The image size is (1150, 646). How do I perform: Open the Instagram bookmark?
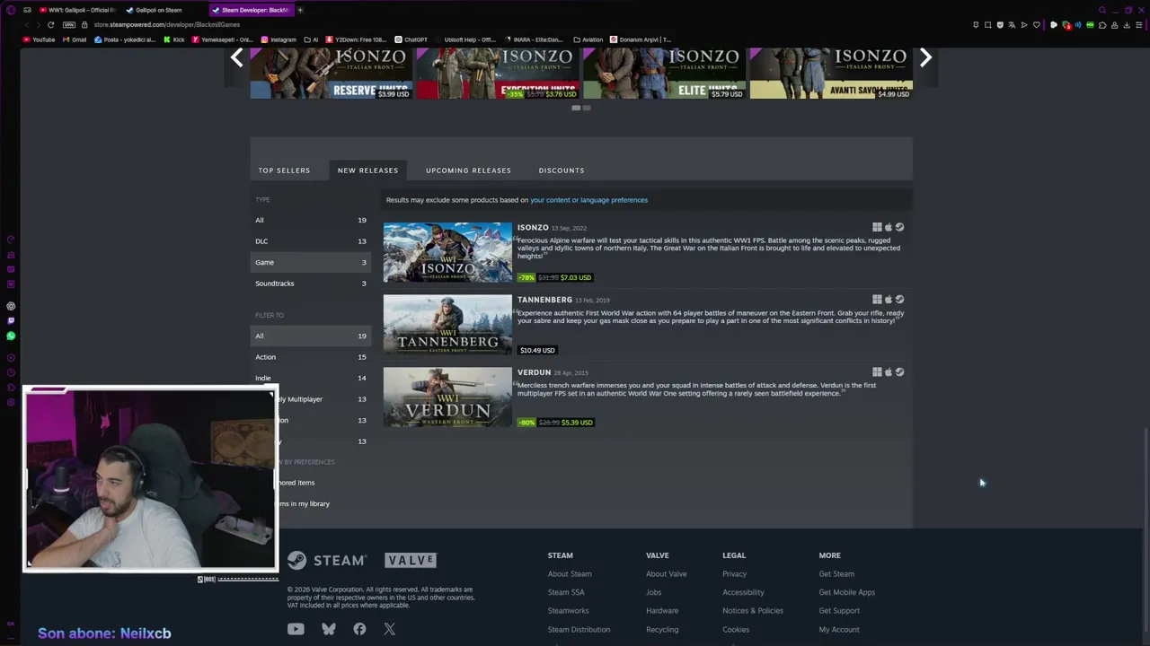click(279, 39)
